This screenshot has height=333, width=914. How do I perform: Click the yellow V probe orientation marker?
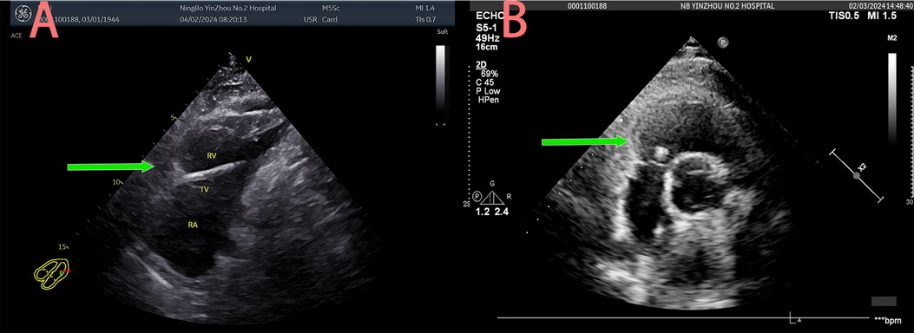(x=248, y=58)
